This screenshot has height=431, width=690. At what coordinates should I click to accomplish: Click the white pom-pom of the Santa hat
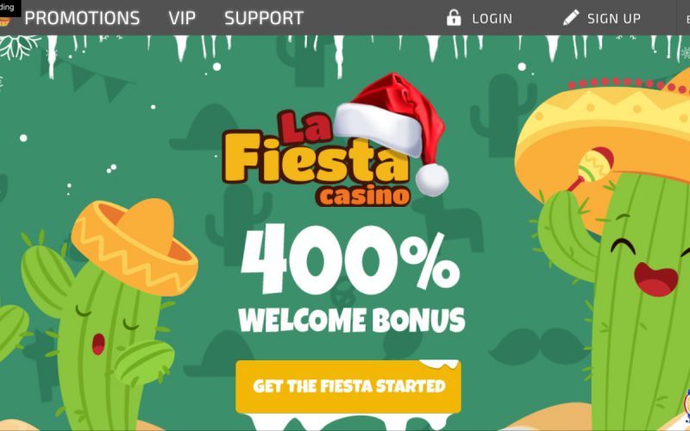432,179
